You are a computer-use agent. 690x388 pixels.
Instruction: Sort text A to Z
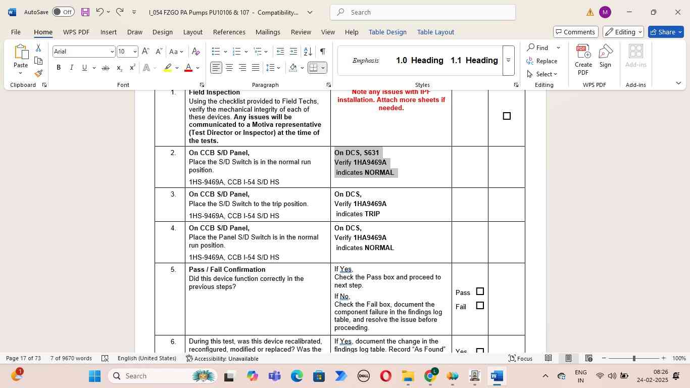tap(308, 52)
